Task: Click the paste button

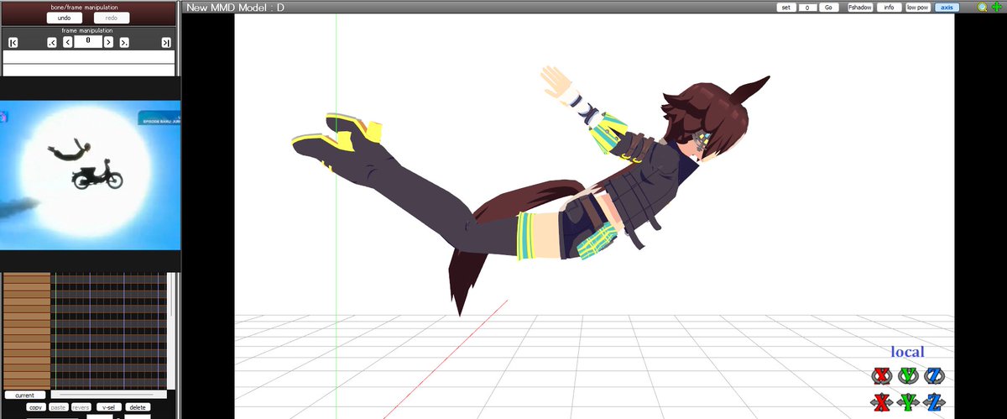Action: click(59, 407)
